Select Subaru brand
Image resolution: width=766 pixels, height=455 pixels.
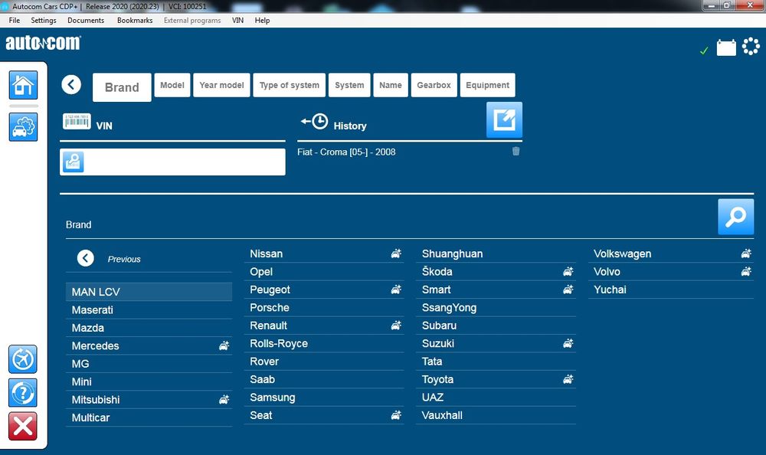click(496, 326)
